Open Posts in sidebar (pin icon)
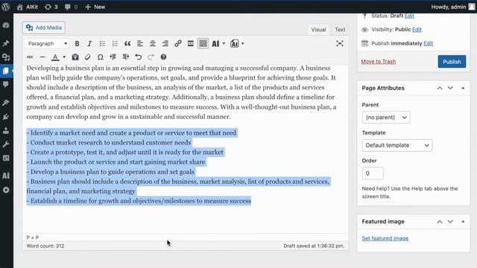 tap(6, 43)
